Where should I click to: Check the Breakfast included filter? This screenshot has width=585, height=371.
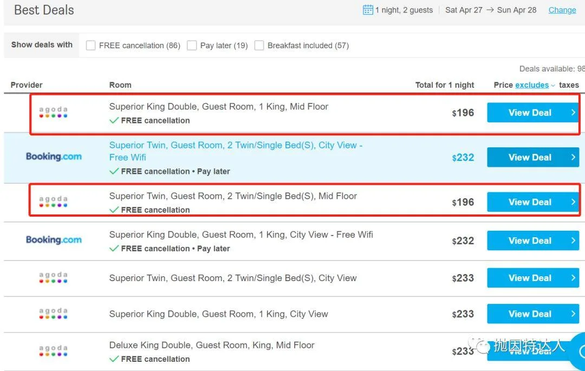tap(259, 45)
